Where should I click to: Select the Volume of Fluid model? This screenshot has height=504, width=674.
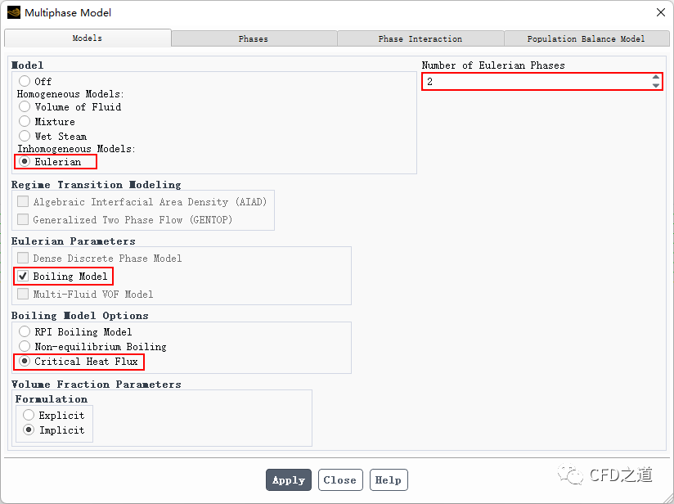[25, 106]
